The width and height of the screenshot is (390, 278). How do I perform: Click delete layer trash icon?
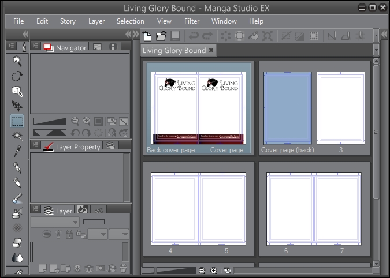pyautogui.click(x=123, y=268)
